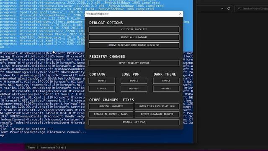
Task: Click refresh icon in File Explorer
Action: pyautogui.click(x=229, y=8)
